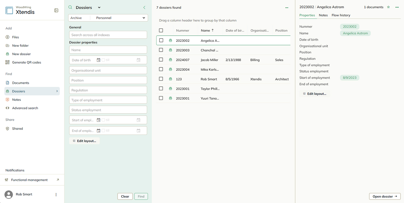Sort by the Name column header

[x=206, y=31]
